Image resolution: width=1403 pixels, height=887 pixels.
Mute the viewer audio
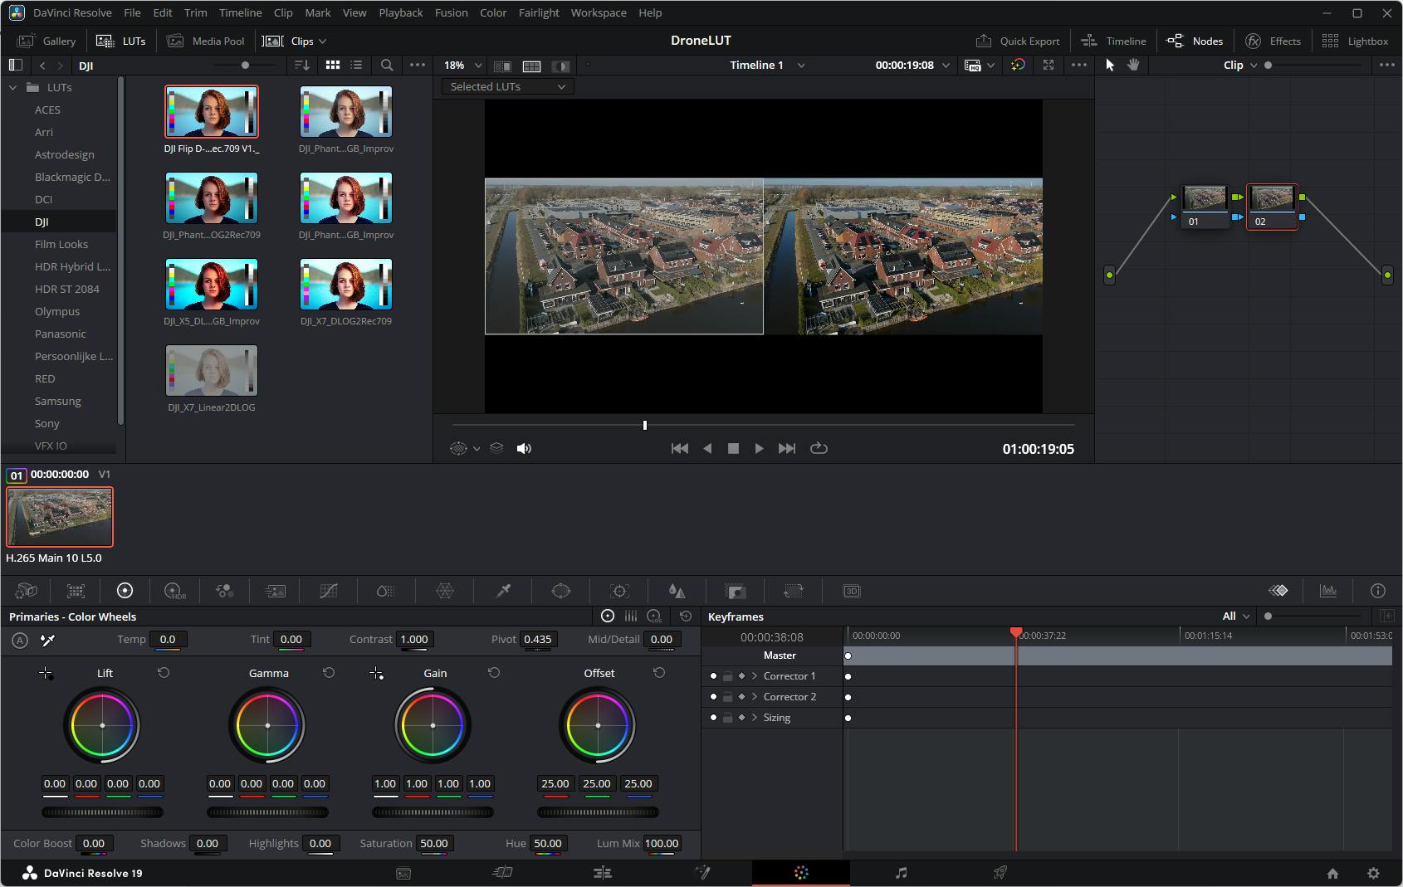524,448
